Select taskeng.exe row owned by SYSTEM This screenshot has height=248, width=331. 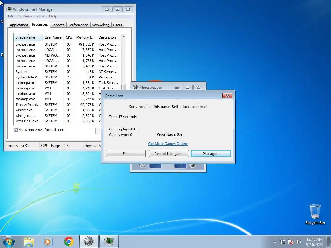(67, 83)
